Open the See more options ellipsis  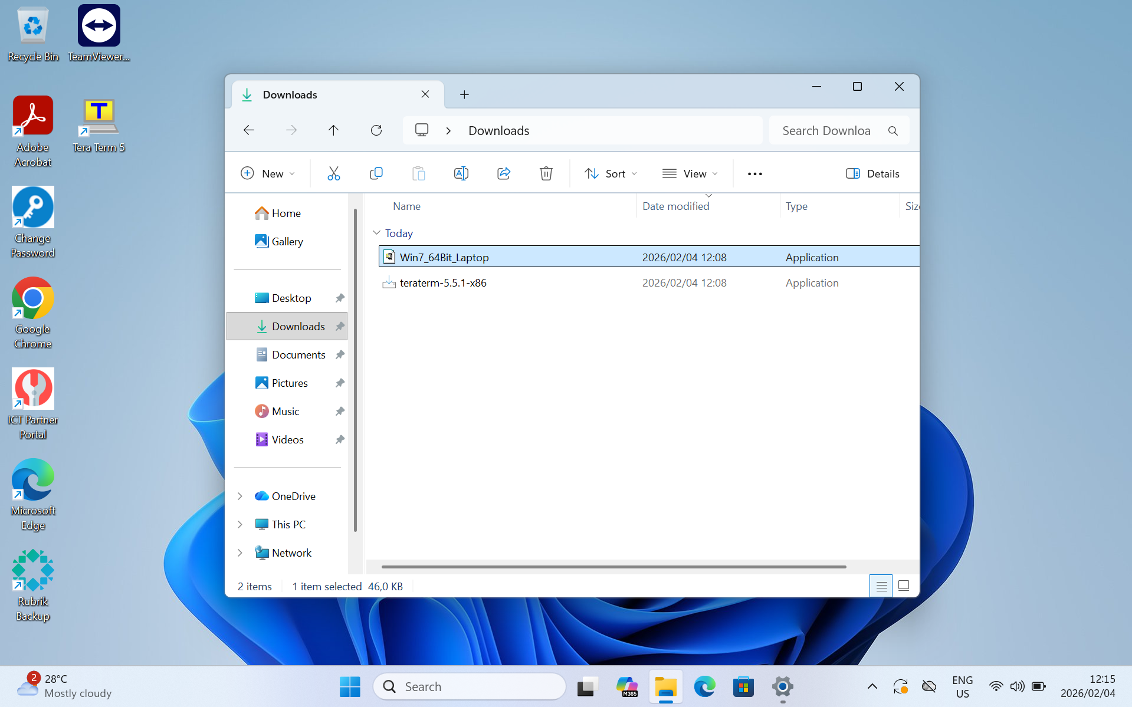point(754,173)
